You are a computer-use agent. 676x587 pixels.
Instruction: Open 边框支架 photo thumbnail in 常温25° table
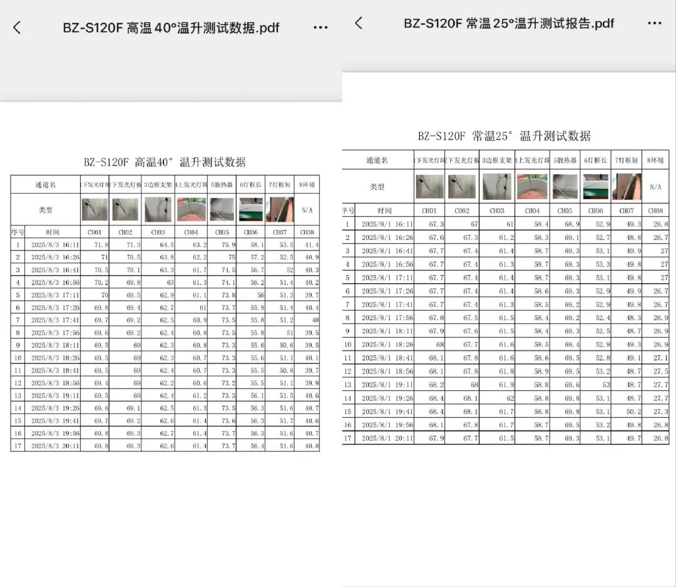497,187
